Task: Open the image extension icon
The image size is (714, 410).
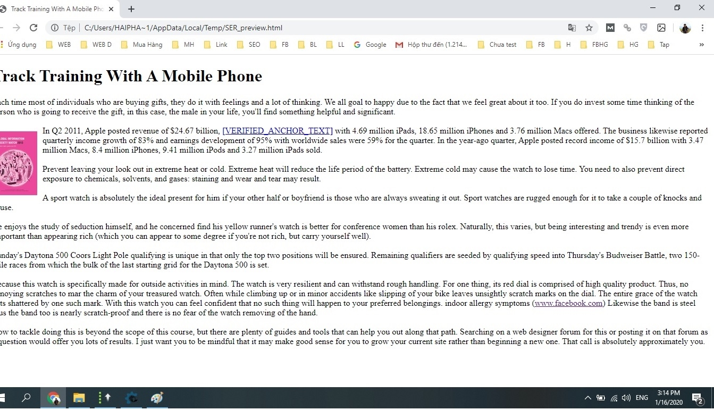Action: tap(661, 28)
